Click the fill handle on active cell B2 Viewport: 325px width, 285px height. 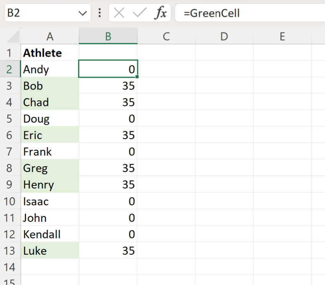[137, 77]
